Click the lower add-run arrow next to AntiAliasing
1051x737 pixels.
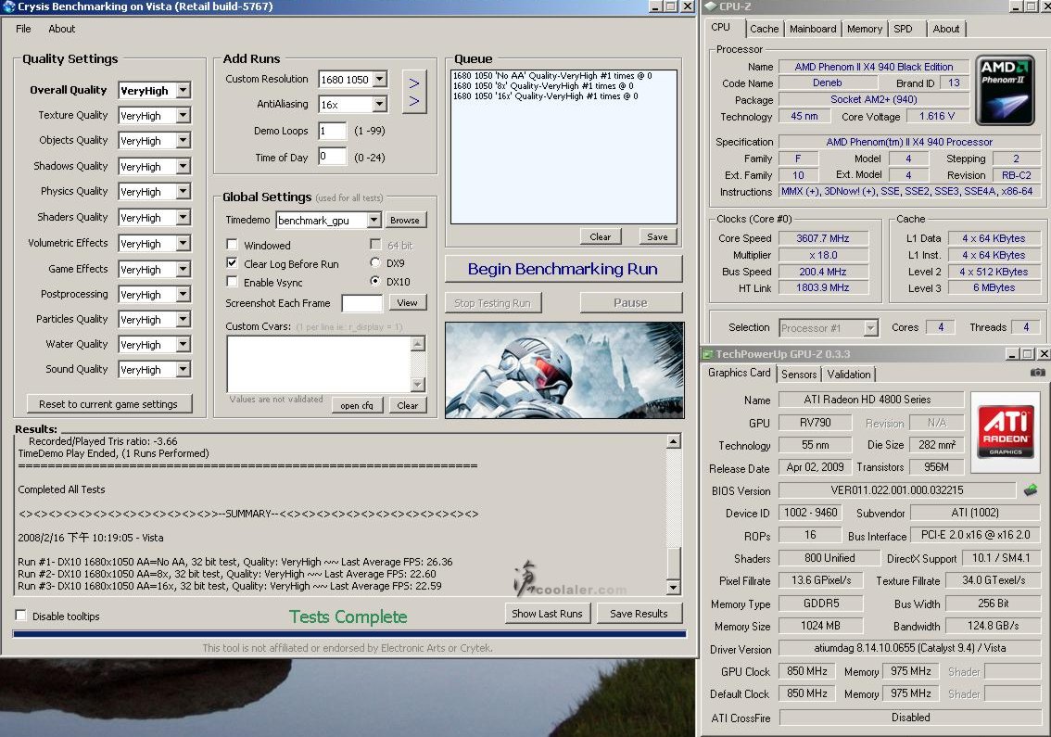coord(414,101)
